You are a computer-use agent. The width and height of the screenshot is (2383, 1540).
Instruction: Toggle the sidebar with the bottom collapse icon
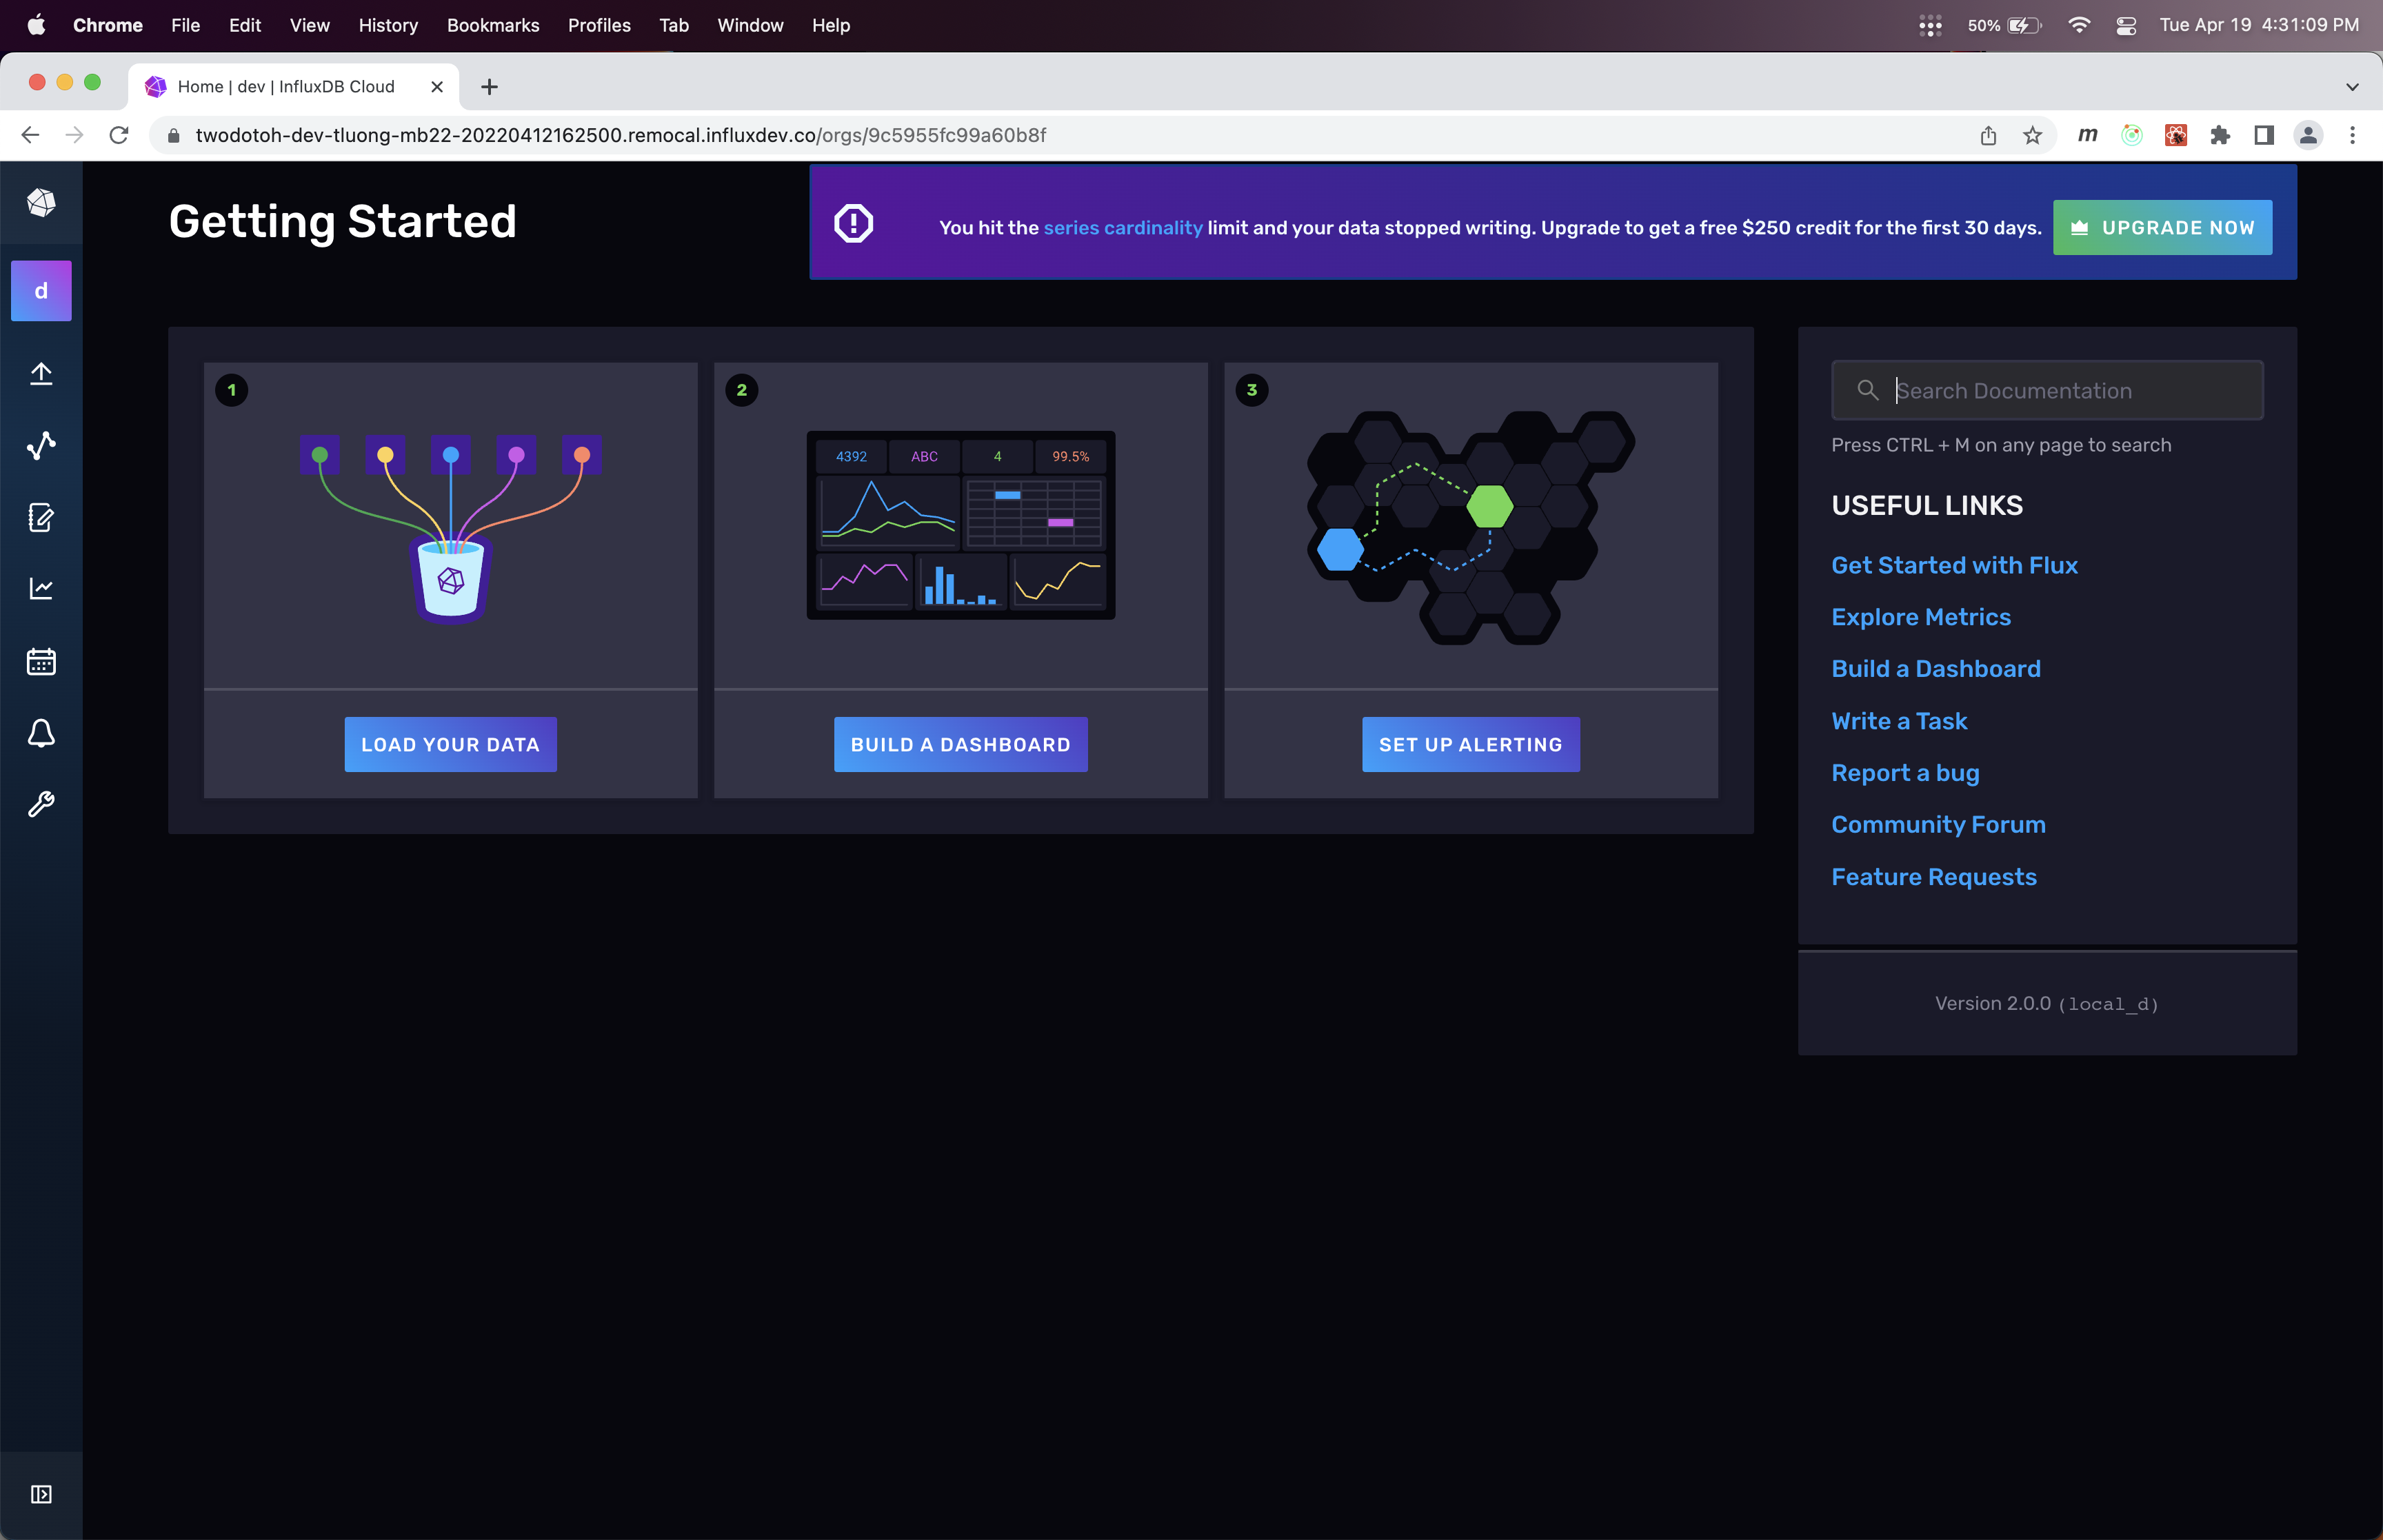pyautogui.click(x=41, y=1494)
